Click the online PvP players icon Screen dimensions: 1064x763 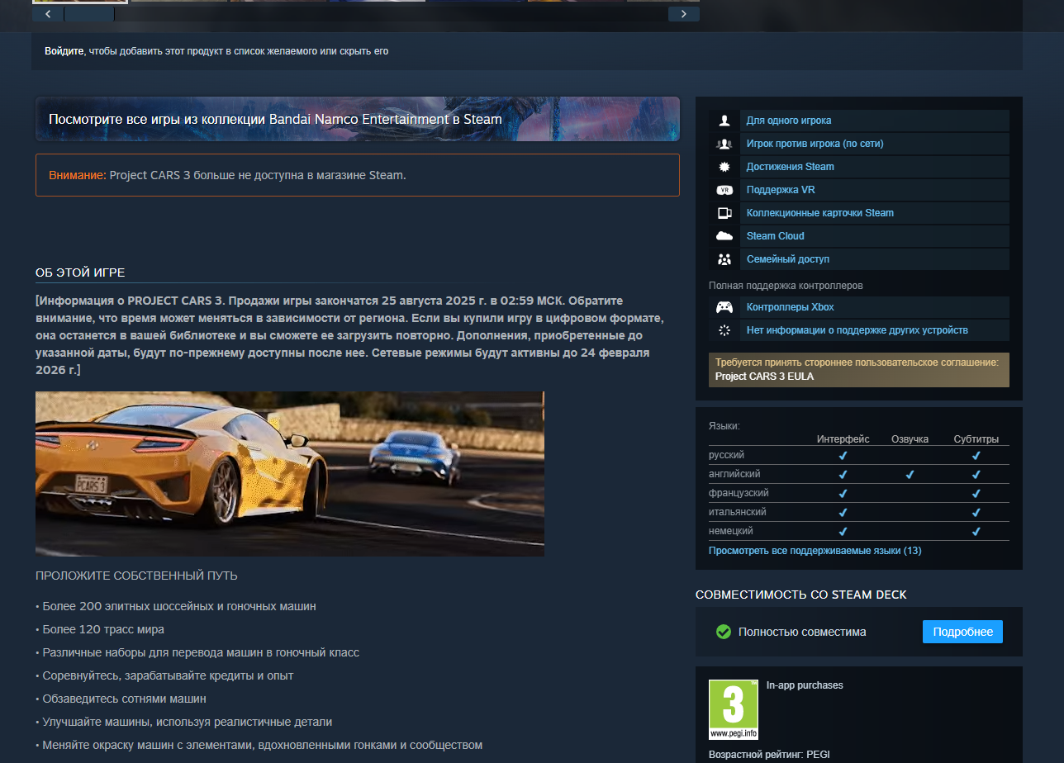pos(724,144)
